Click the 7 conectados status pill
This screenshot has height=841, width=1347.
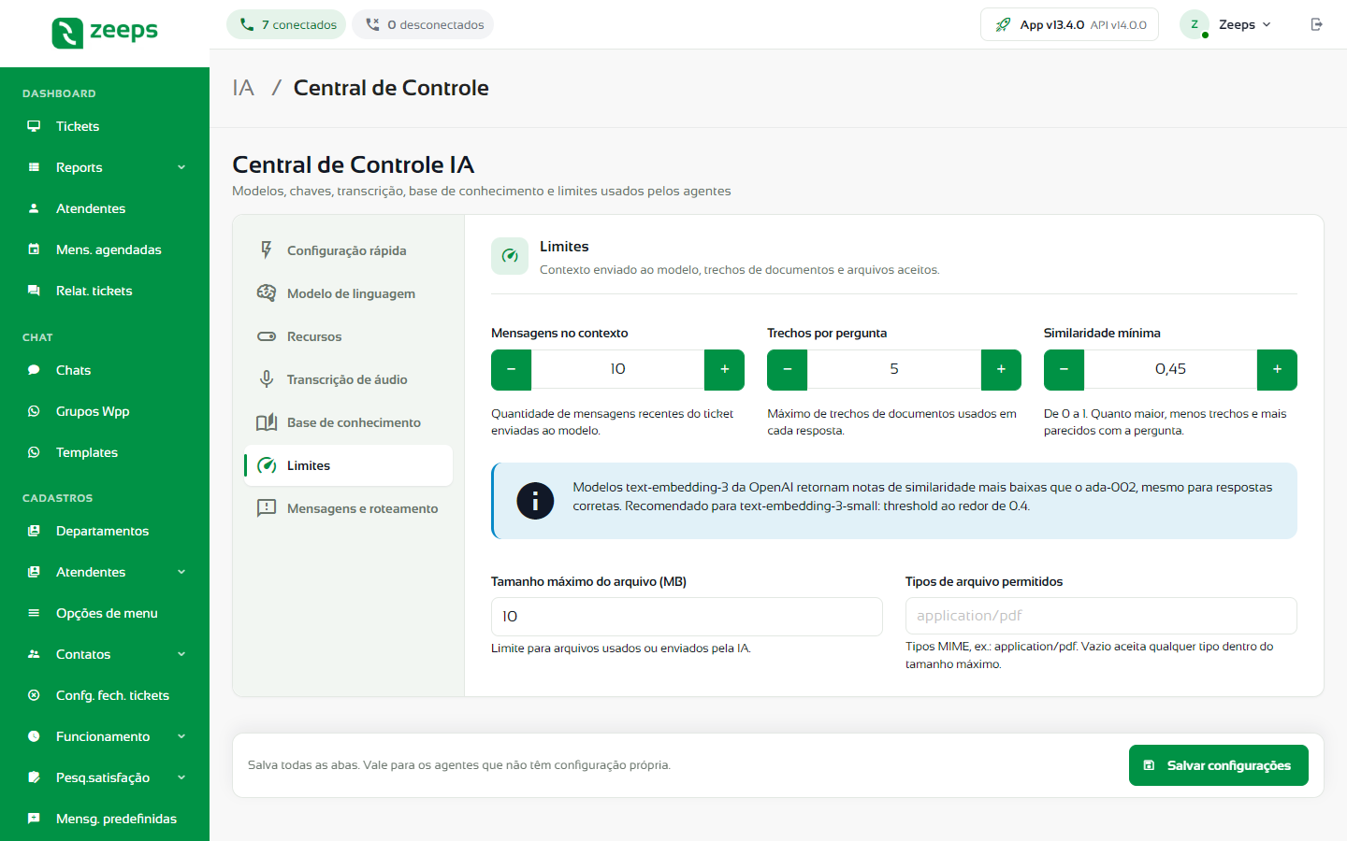[286, 24]
